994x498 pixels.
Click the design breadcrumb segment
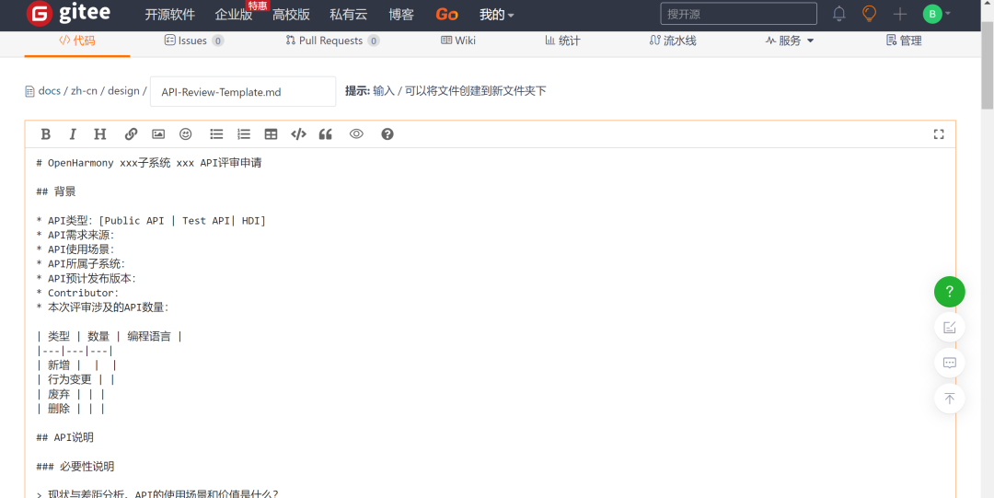123,91
